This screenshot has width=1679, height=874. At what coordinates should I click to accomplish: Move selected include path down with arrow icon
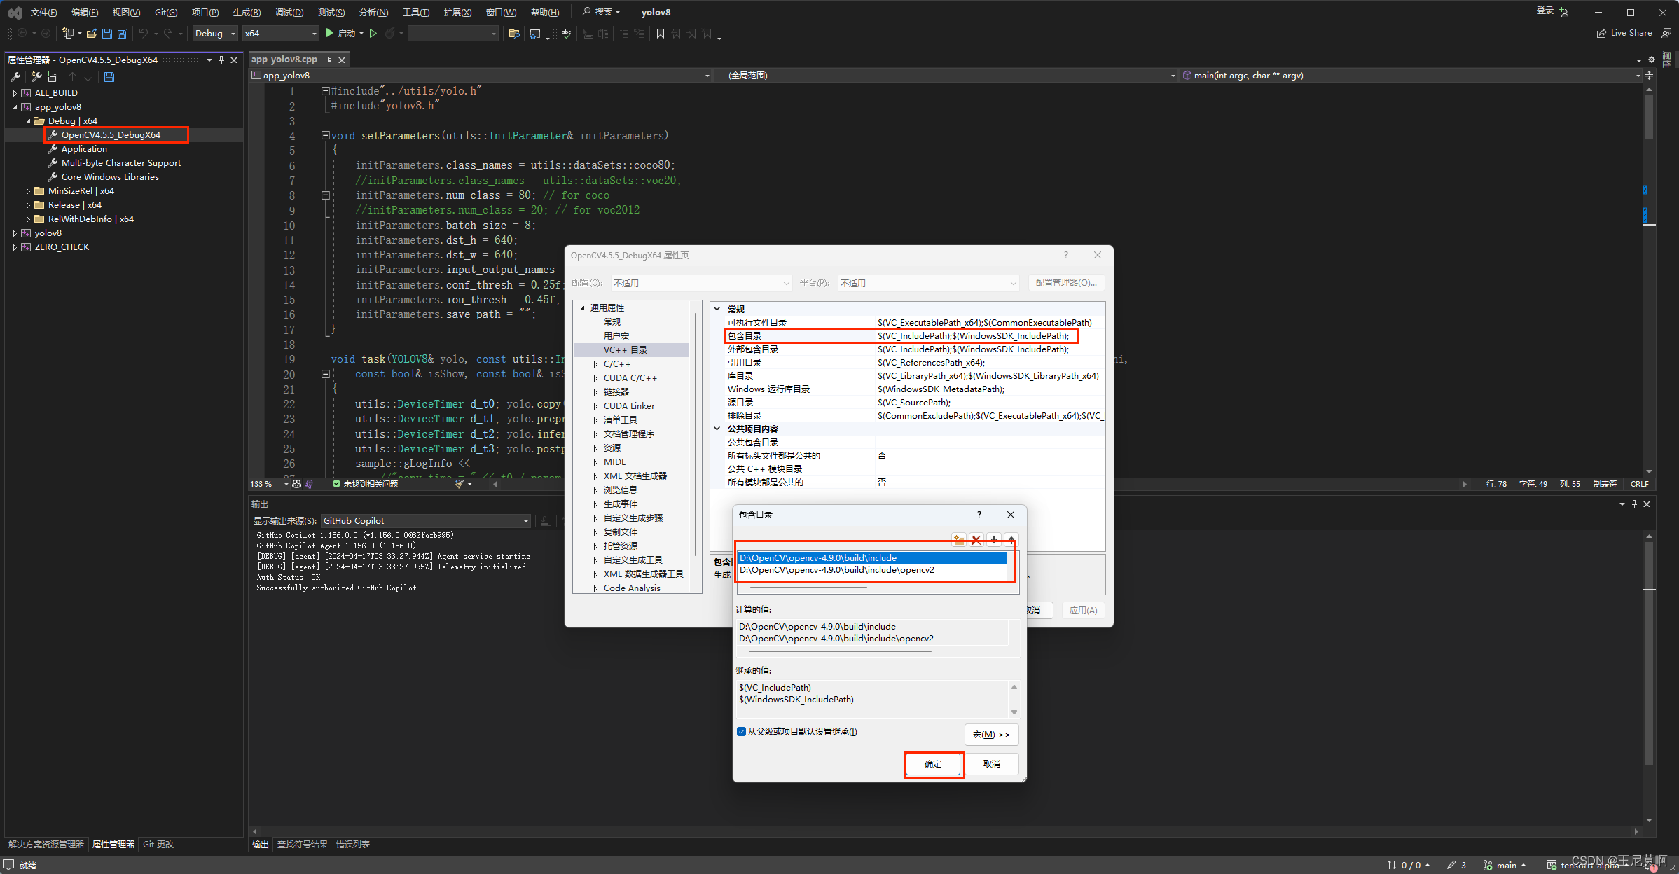coord(993,539)
